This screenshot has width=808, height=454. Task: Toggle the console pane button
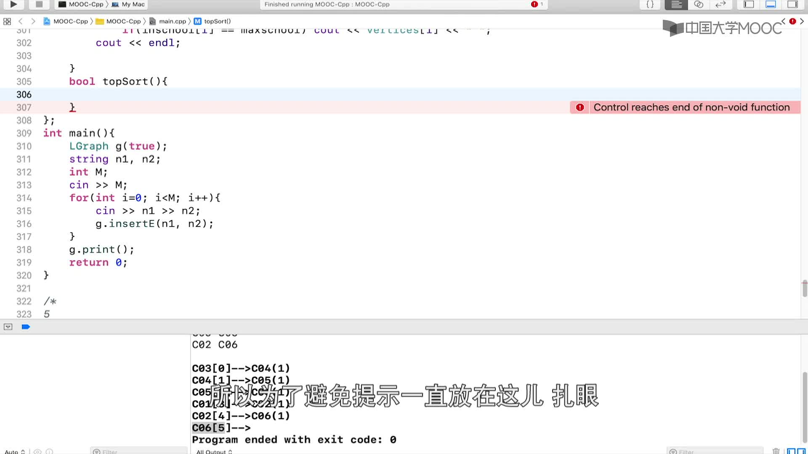[801, 451]
